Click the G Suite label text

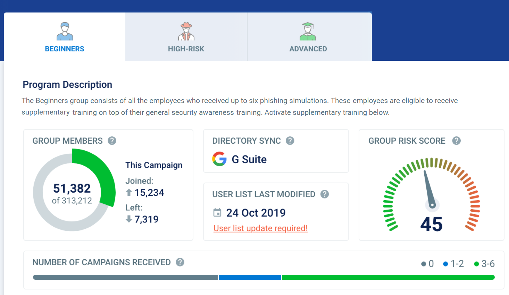pos(249,159)
